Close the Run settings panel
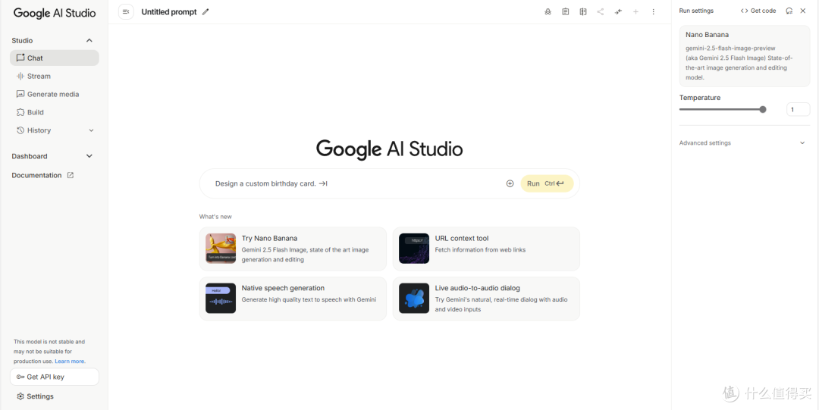The image size is (819, 410). click(803, 11)
